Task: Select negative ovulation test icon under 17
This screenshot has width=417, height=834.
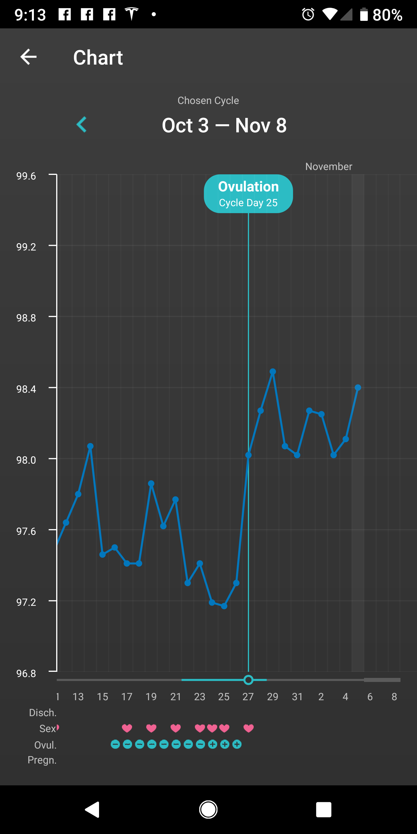Action: pyautogui.click(x=127, y=744)
